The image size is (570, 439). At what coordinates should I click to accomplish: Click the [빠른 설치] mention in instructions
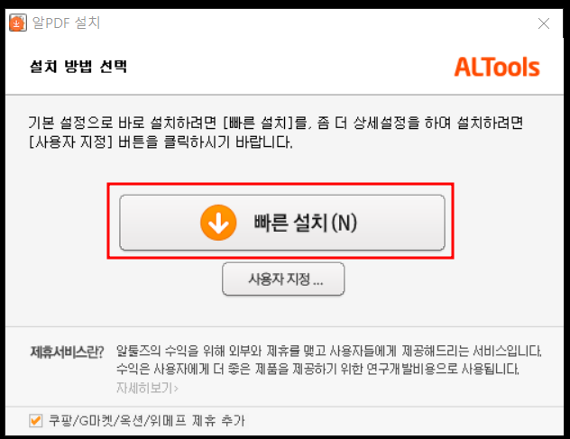click(x=258, y=123)
